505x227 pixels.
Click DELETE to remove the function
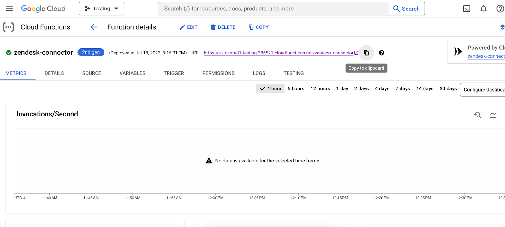click(x=223, y=27)
